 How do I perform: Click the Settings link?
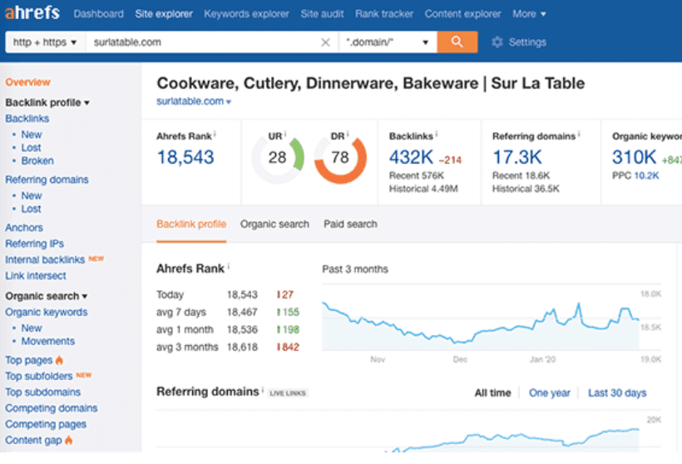coord(527,42)
